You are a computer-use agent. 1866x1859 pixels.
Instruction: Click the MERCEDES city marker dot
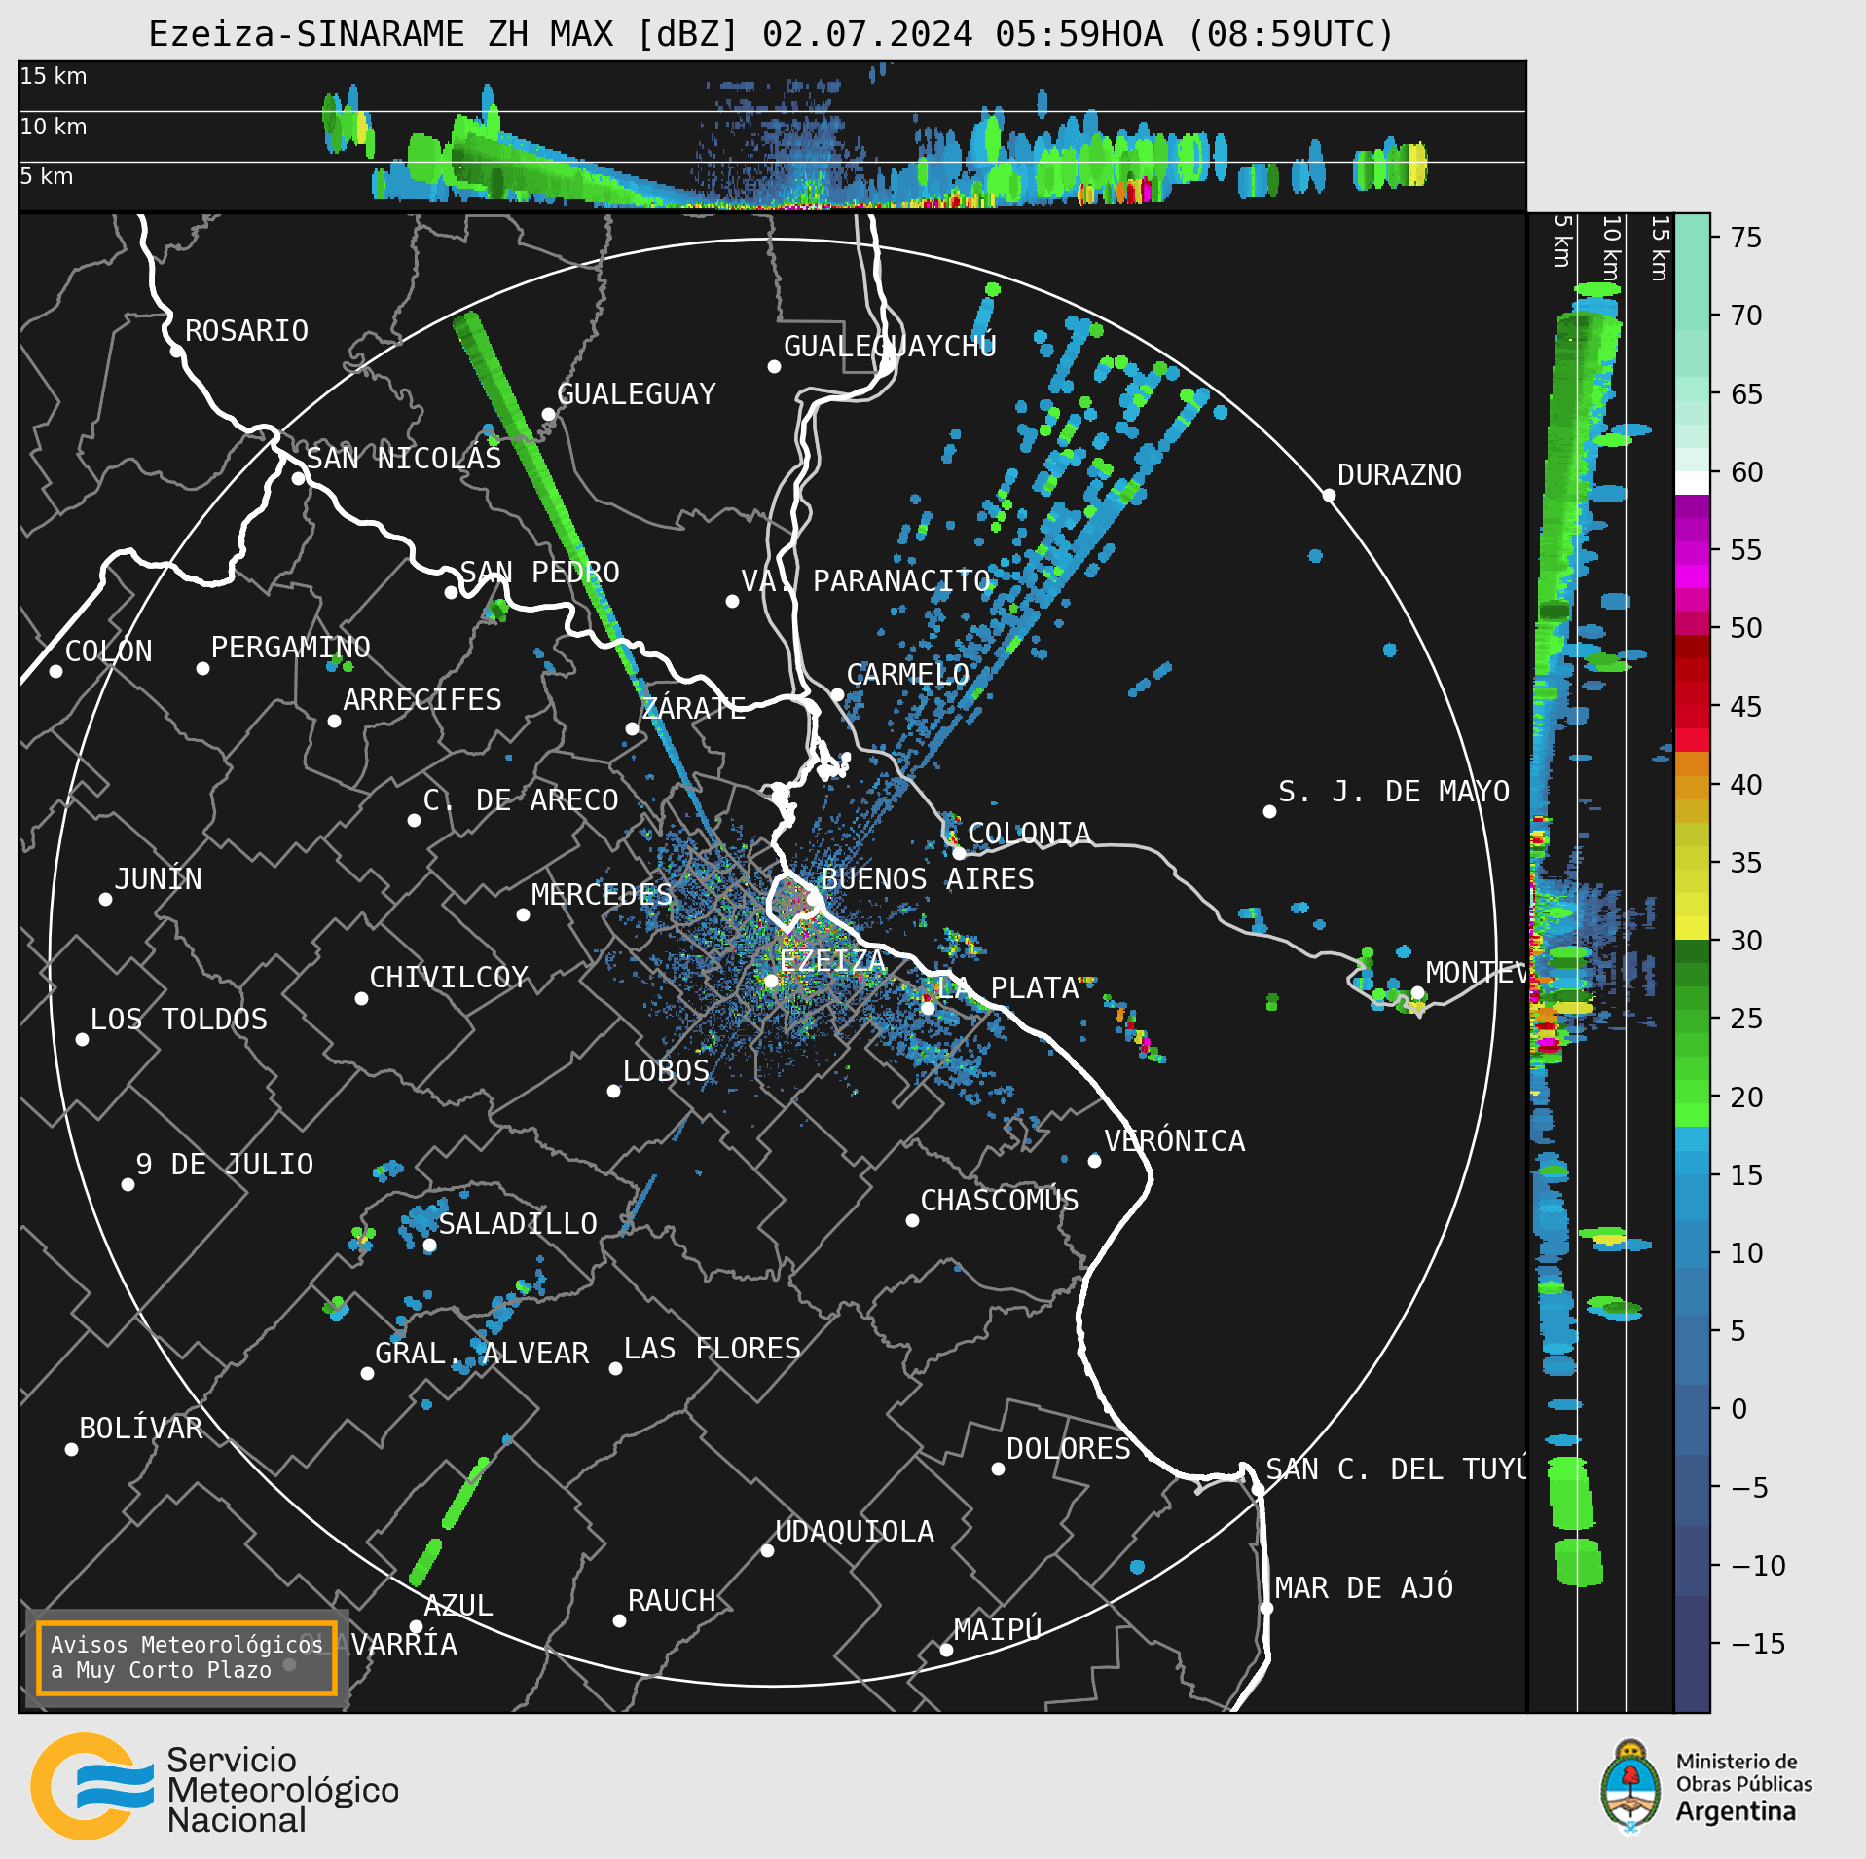pyautogui.click(x=523, y=914)
